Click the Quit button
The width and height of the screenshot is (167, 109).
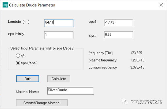tap(28, 79)
